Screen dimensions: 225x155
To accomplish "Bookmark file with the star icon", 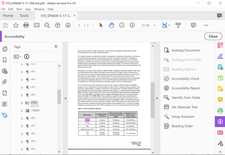I will click(15, 25).
